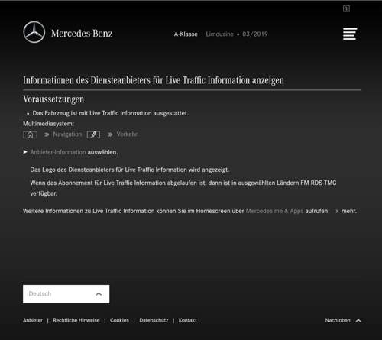The image size is (382, 340).
Task: Click the Navigation breadcrumb text
Action: click(67, 134)
